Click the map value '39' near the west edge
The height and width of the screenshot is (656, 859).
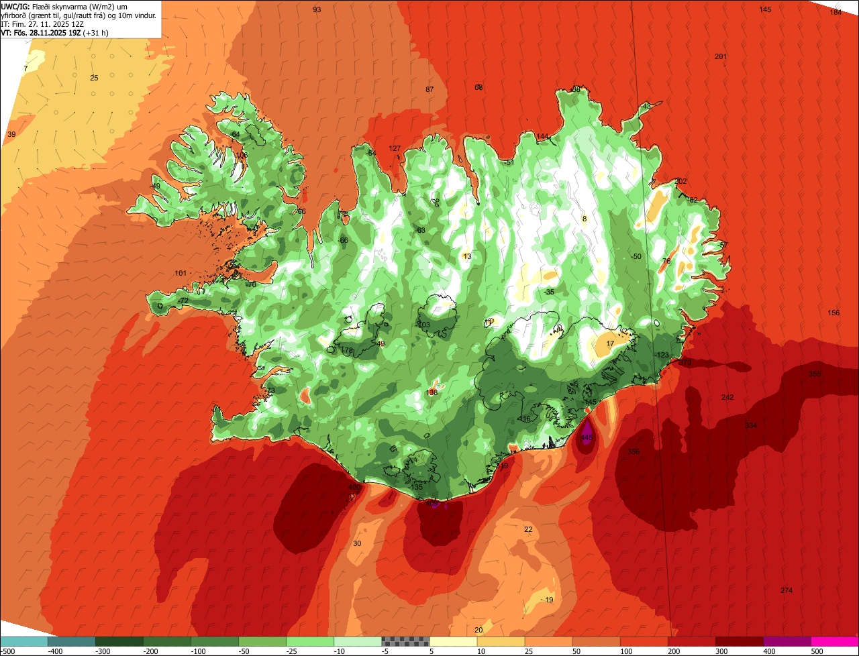pyautogui.click(x=11, y=134)
